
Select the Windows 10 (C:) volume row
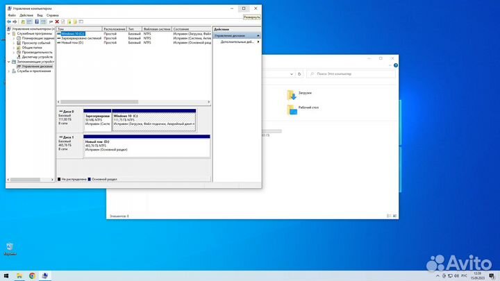134,34
